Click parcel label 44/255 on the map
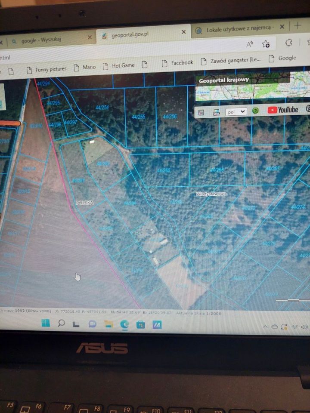 tap(139, 117)
